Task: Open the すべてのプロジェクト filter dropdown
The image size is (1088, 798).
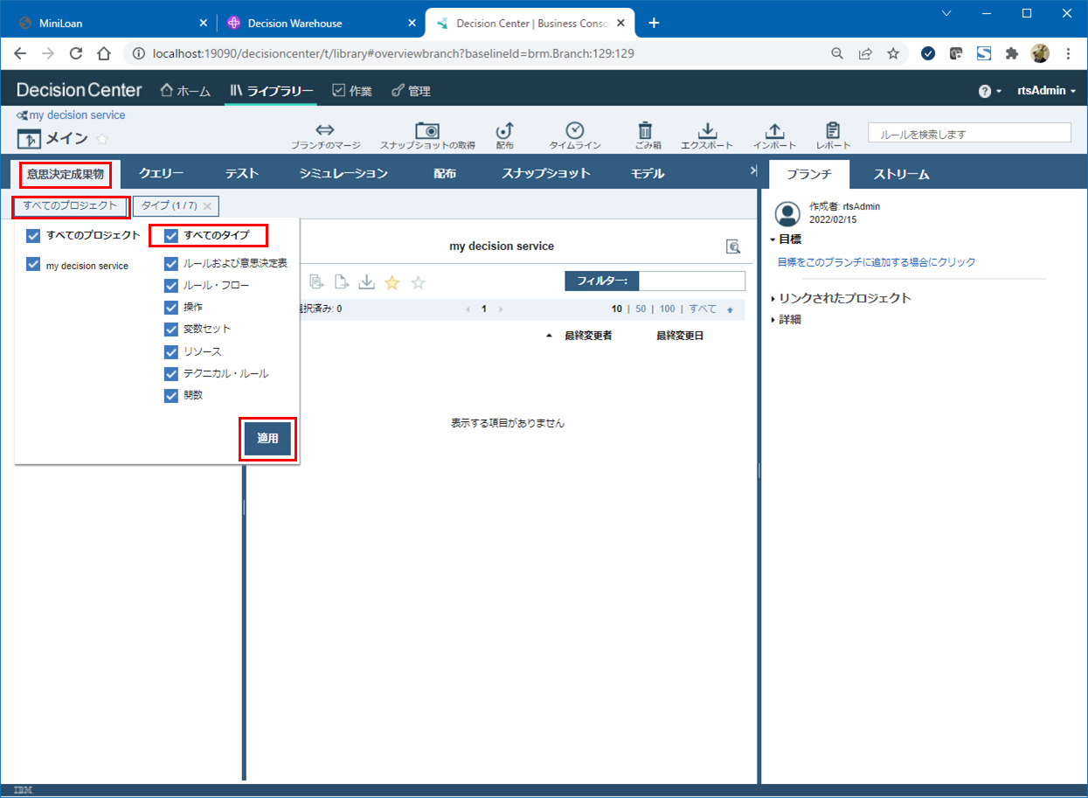Action: coord(70,206)
